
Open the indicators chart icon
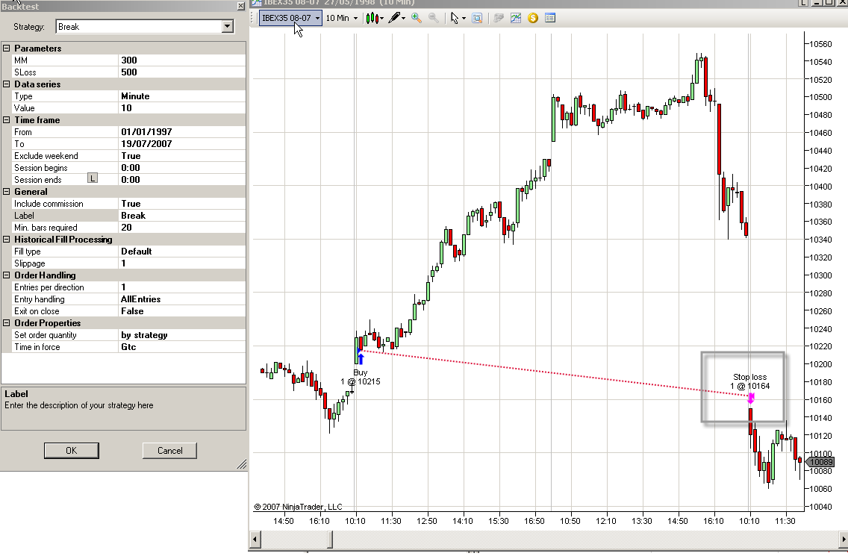click(516, 18)
